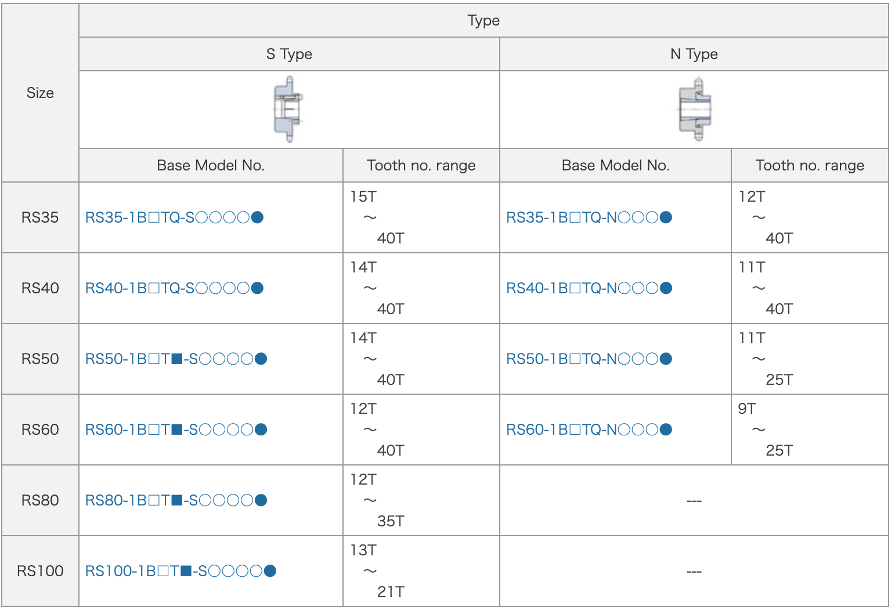
Task: Open the RS60-1B□TQ-N model link
Action: coord(589,430)
